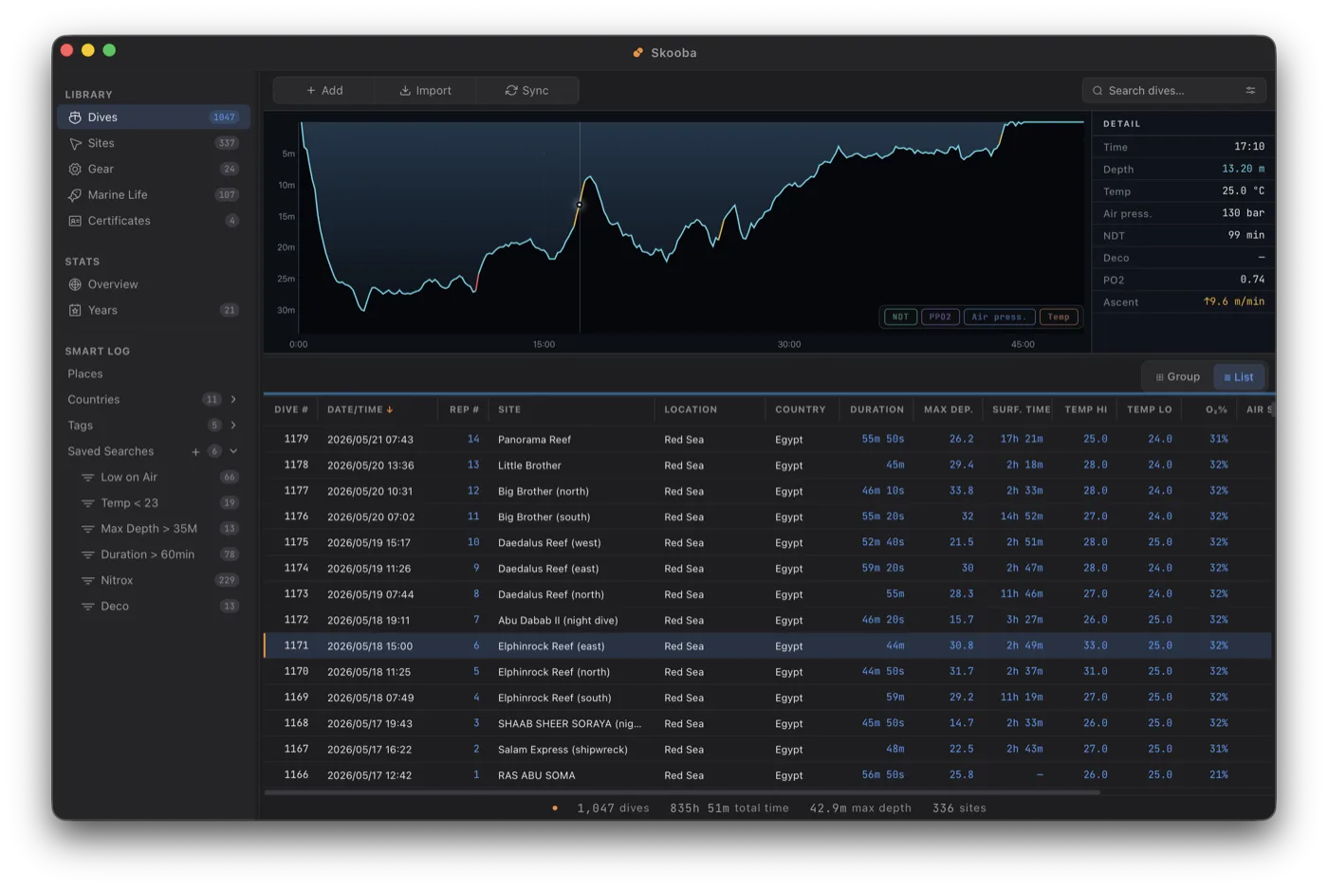This screenshot has height=889, width=1328.
Task: Select the Low on Air saved search
Action: click(x=154, y=478)
